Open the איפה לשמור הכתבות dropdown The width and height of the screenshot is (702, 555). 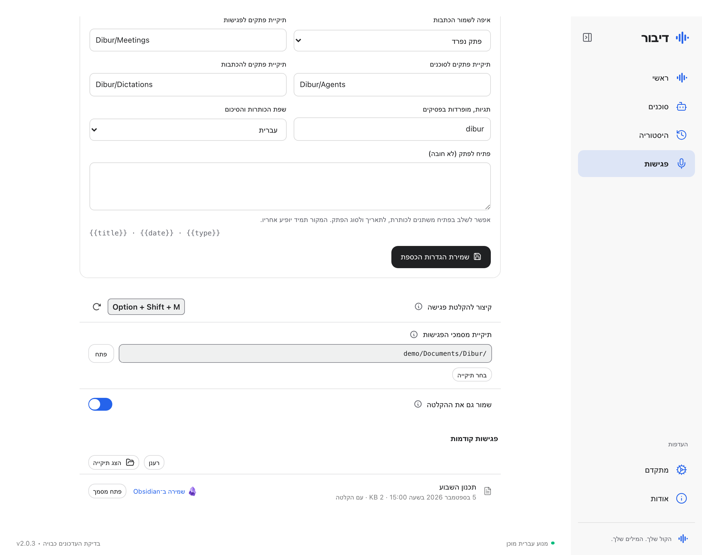392,41
